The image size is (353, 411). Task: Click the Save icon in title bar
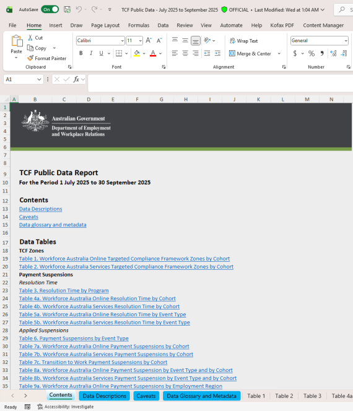click(67, 10)
